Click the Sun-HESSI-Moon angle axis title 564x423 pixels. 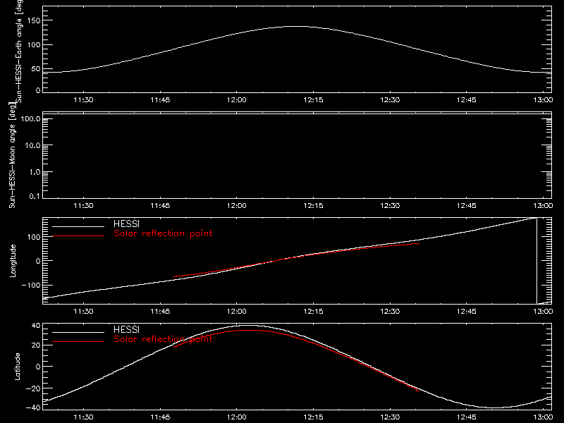tap(12, 155)
